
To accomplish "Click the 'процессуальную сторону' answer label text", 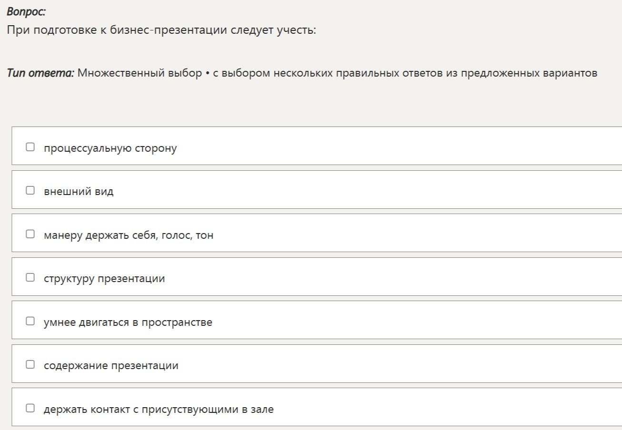I will (110, 148).
